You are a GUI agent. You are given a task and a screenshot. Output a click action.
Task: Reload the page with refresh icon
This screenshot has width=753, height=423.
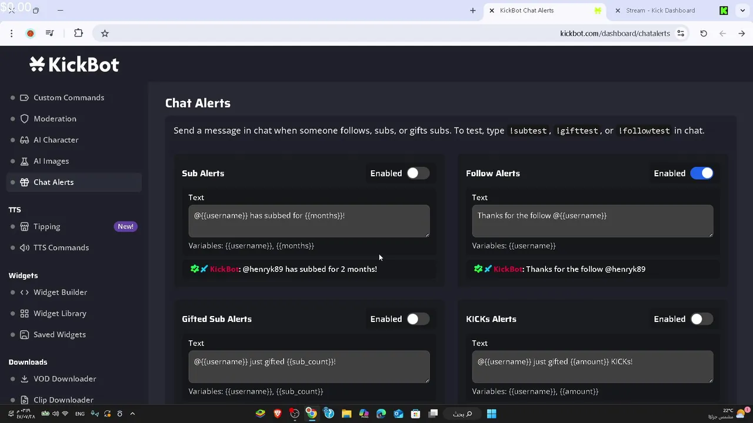point(704,33)
